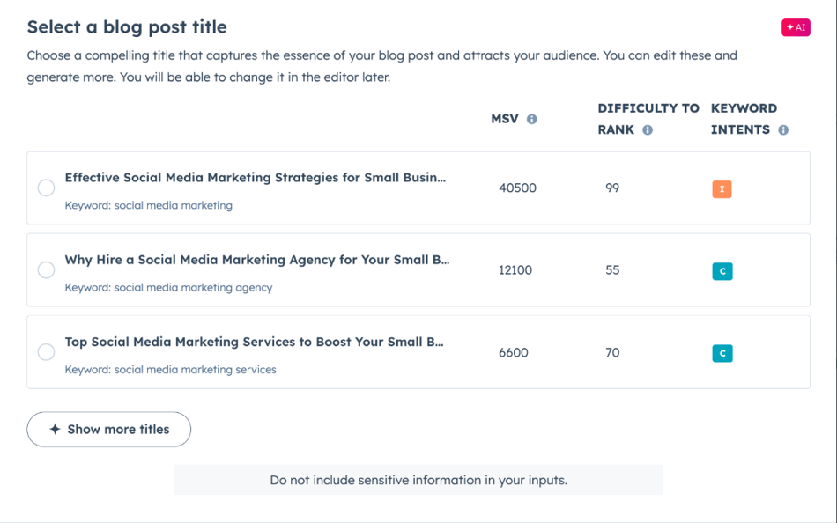Screen dimensions: 837x523
Task: Click the difficulty value 55
Action: (612, 270)
